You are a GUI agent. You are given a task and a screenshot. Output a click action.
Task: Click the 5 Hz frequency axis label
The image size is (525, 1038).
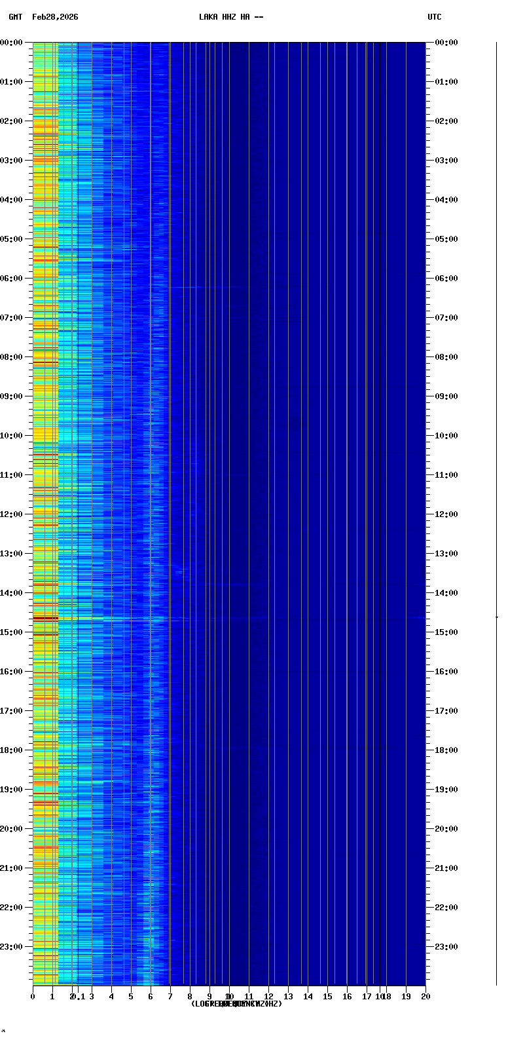[x=131, y=997]
